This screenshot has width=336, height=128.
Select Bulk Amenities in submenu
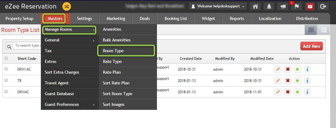pyautogui.click(x=128, y=40)
